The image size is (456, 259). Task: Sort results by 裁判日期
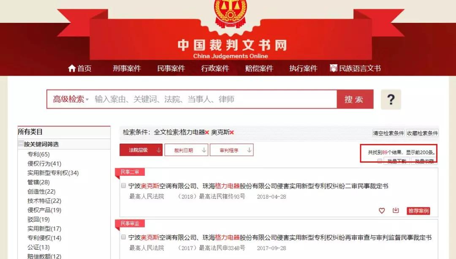[187, 150]
